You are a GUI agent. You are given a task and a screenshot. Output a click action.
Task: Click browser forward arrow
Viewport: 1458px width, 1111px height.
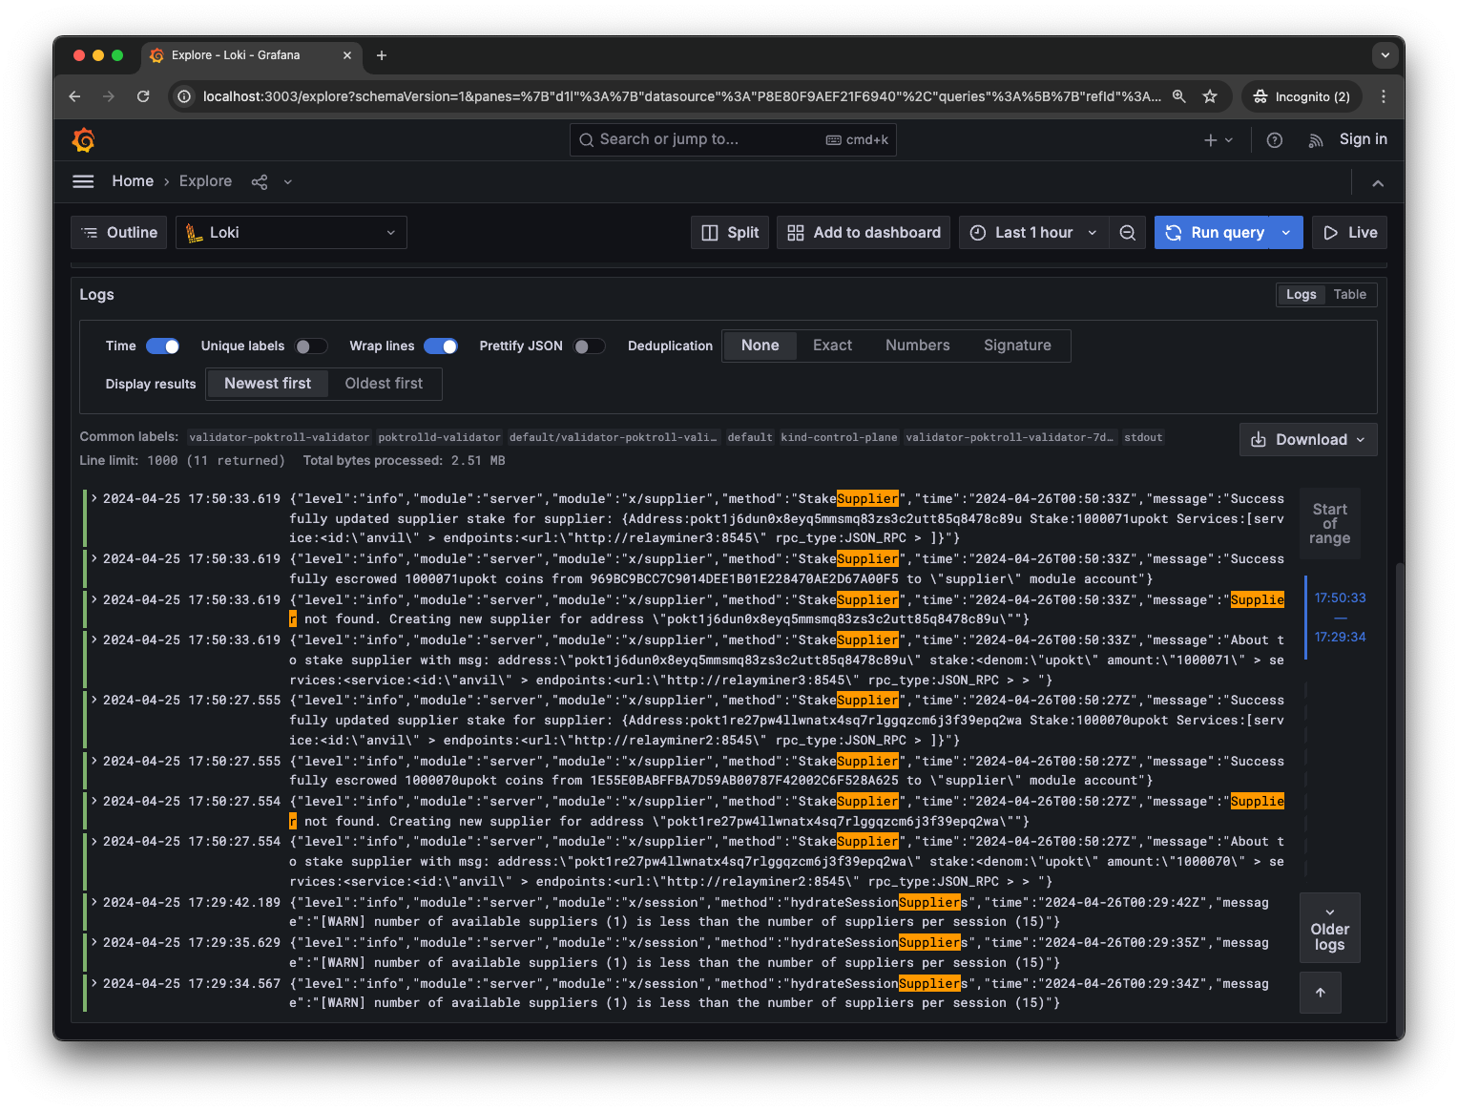click(109, 96)
